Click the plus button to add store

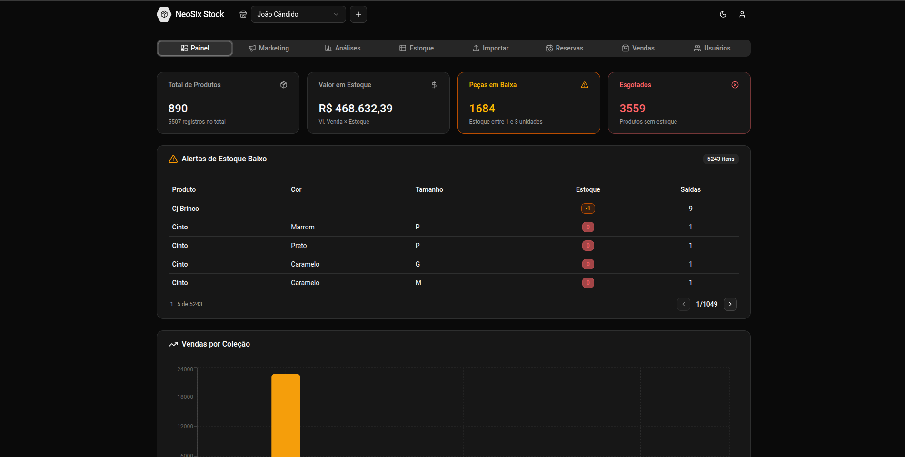pos(358,14)
